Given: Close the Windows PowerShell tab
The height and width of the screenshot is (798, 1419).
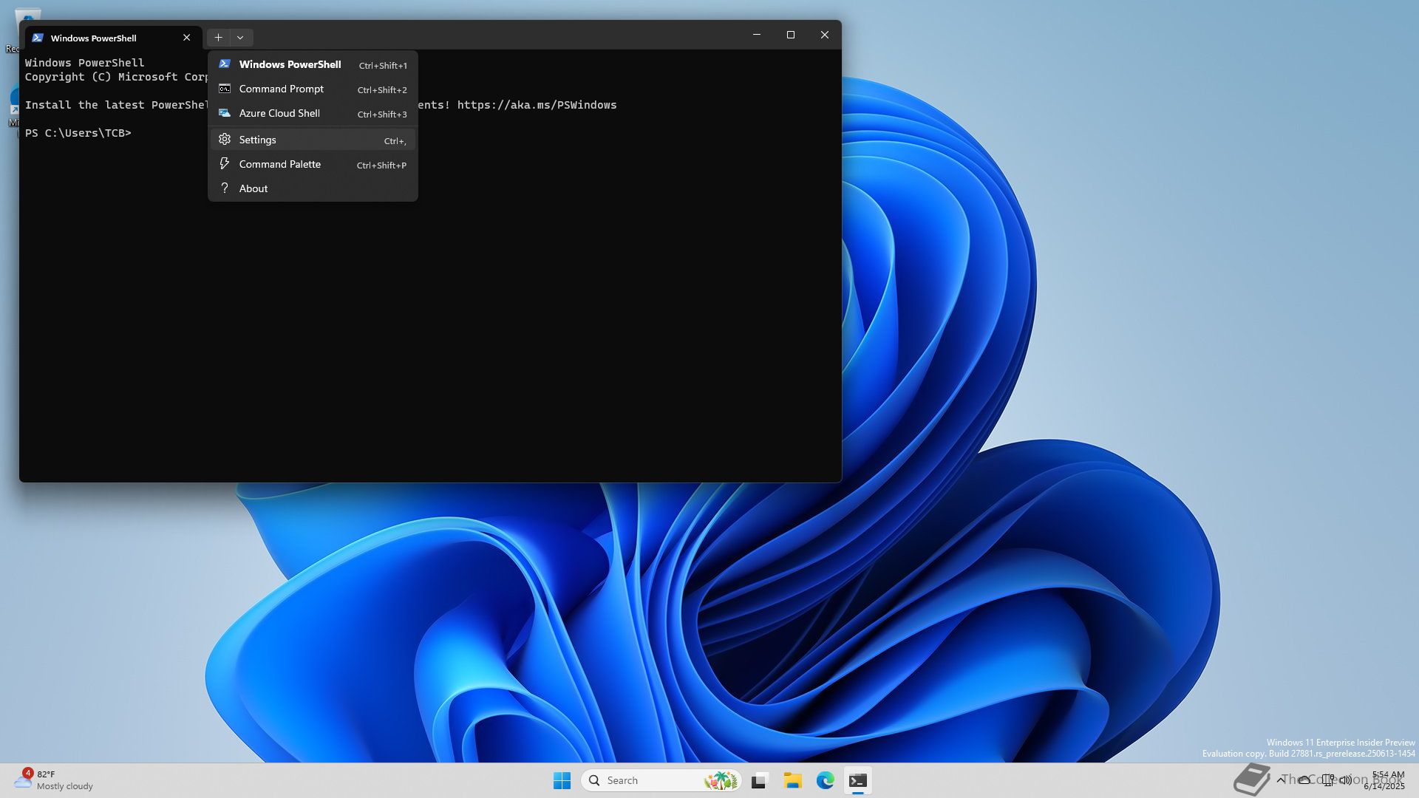Looking at the screenshot, I should coord(186,38).
